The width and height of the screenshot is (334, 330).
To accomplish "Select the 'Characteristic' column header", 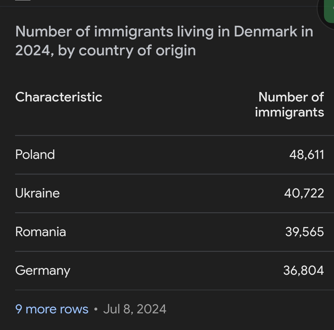I will (59, 97).
